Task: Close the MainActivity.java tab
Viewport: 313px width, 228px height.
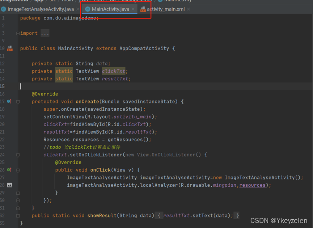Action: [x=133, y=9]
